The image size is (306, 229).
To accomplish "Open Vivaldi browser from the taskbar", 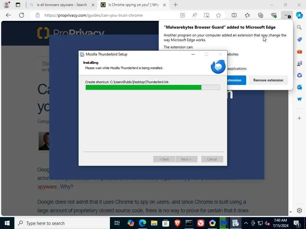I will pyautogui.click(x=201, y=223).
